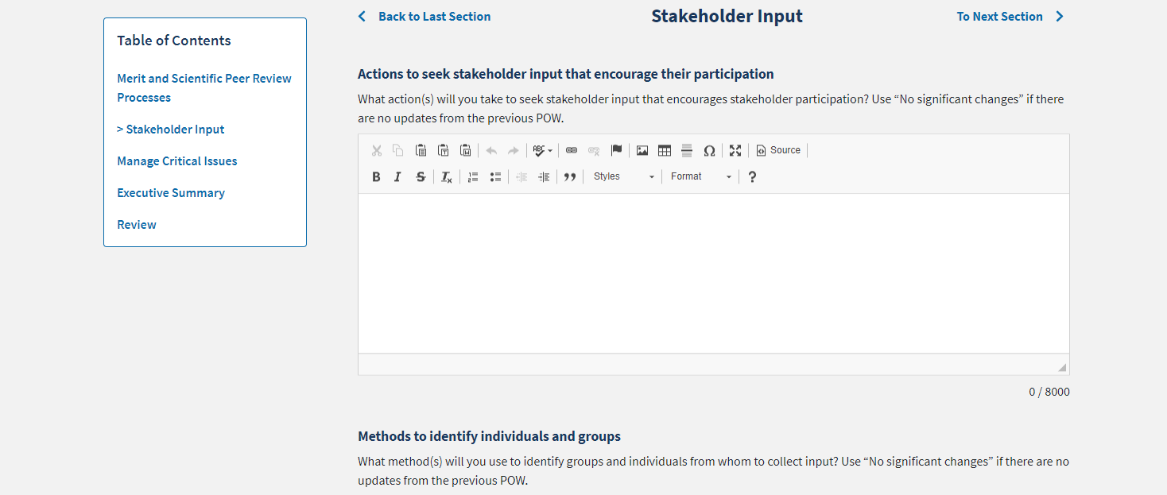Maximize the rich text editor
This screenshot has height=495, width=1167.
(735, 150)
